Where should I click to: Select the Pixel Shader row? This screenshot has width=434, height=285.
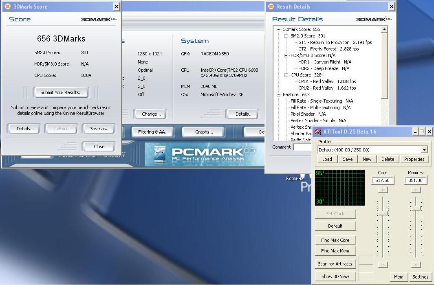coord(308,114)
